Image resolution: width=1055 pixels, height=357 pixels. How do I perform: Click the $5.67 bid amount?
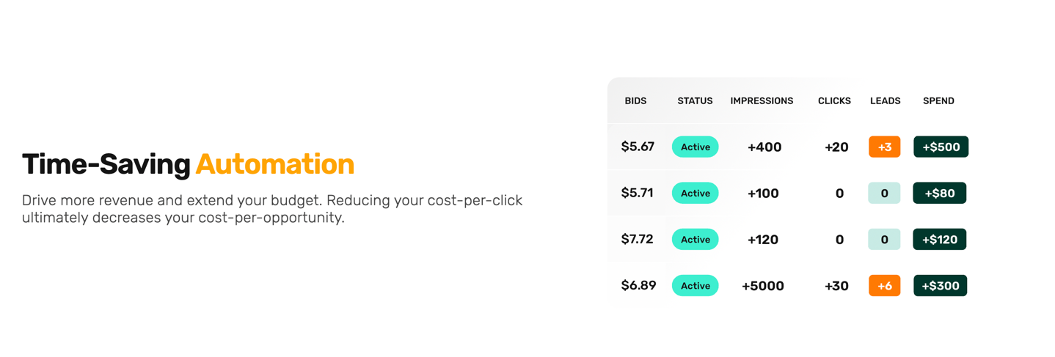tap(638, 147)
